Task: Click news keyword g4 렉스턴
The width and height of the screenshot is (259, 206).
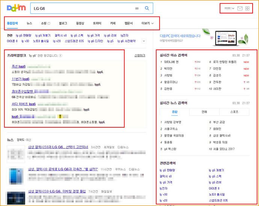Action: [170, 149]
